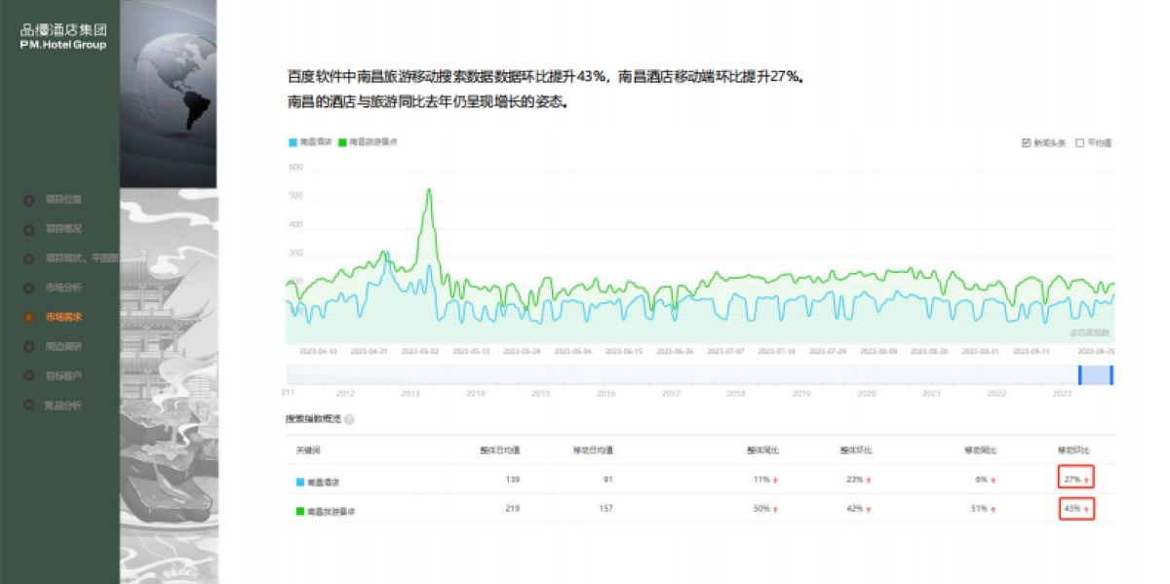
Task: Click the right handle of timeline range selector
Action: tap(1111, 374)
